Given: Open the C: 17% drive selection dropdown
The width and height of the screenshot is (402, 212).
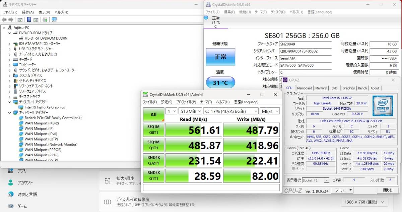Looking at the screenshot, I should 231,111.
